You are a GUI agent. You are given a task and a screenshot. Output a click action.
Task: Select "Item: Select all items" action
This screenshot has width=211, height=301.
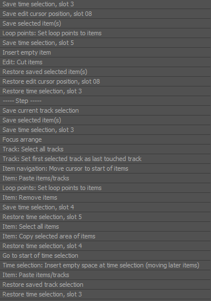click(x=105, y=226)
